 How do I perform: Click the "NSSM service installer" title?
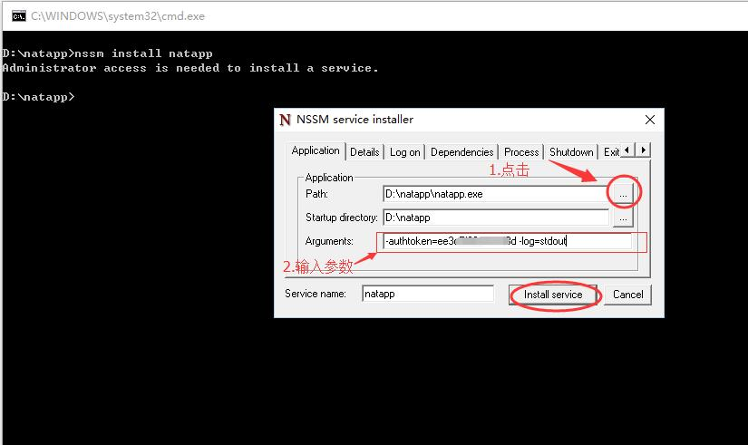tap(355, 120)
